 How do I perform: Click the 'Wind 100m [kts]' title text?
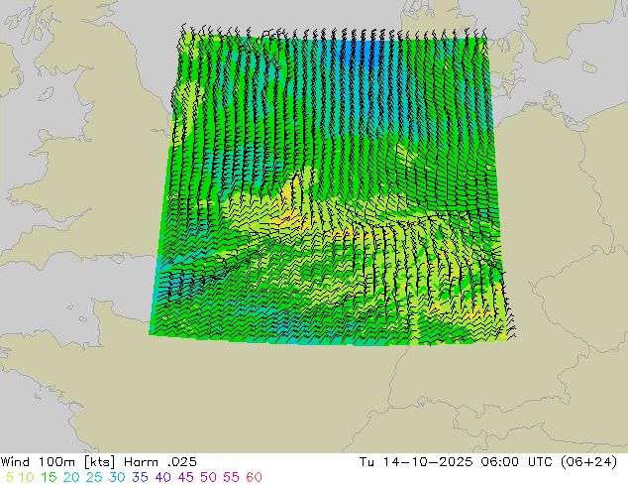pyautogui.click(x=57, y=462)
